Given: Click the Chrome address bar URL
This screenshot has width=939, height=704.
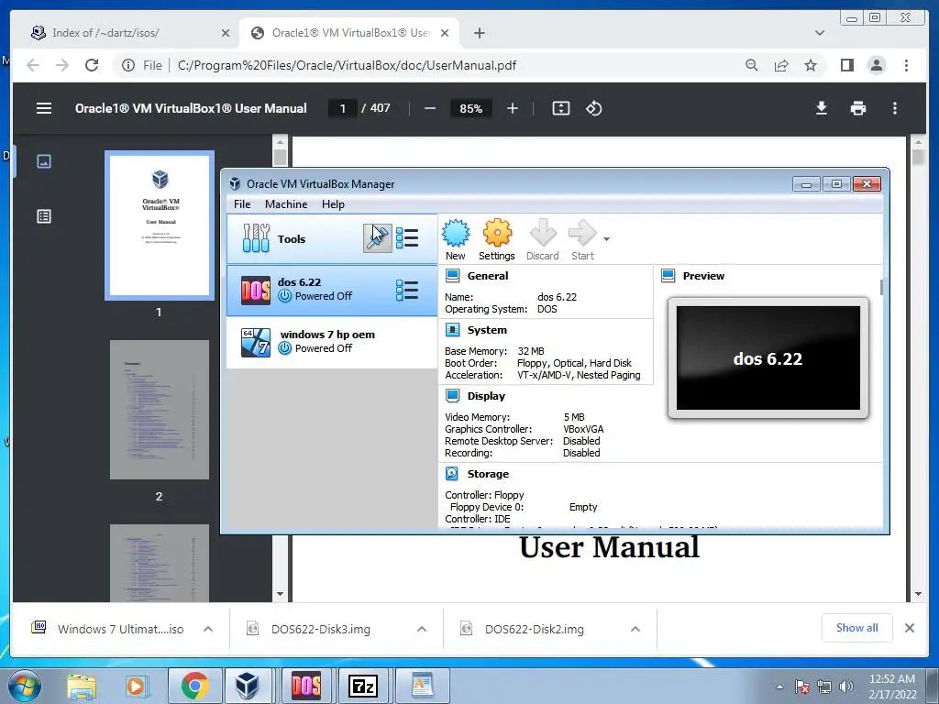Looking at the screenshot, I should [x=347, y=65].
